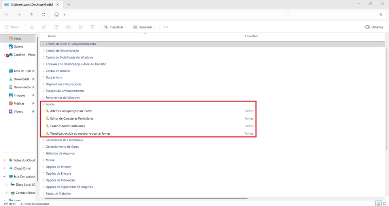
Task: Click the Paste clipboard icon
Action: click(x=56, y=27)
